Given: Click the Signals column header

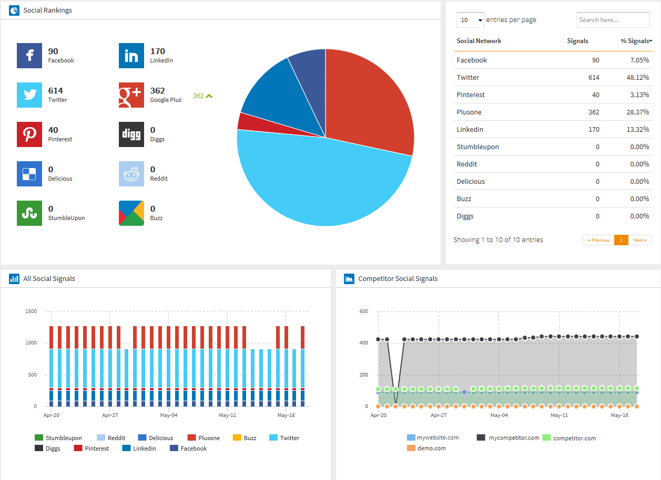Looking at the screenshot, I should coord(577,41).
